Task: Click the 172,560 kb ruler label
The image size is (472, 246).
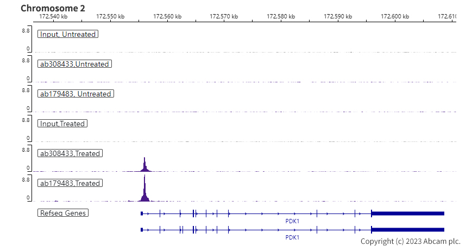Action: point(167,16)
